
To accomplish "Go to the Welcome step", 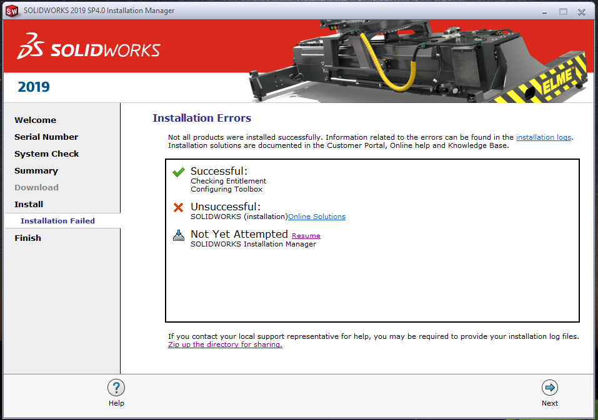I will (35, 120).
